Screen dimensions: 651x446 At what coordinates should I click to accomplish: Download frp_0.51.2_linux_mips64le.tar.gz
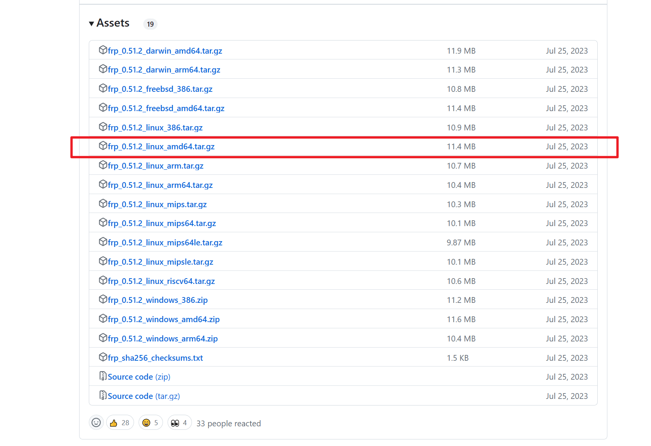(x=165, y=243)
